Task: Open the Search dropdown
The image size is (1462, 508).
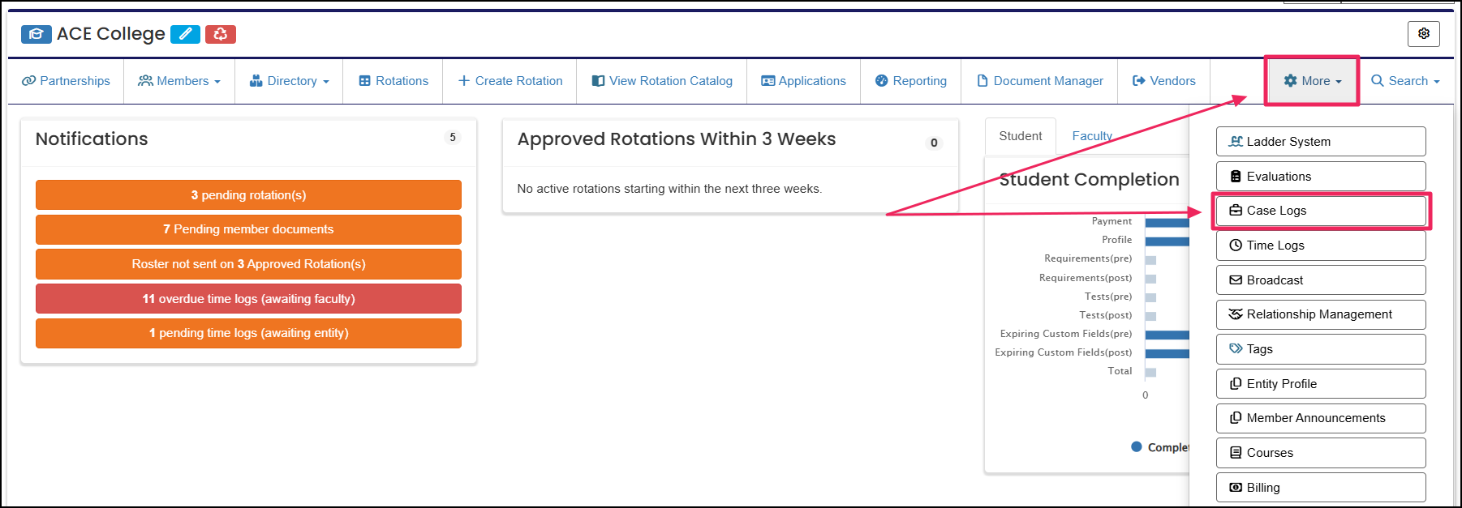Action: coord(1405,81)
